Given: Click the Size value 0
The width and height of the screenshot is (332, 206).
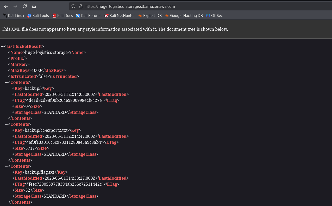Looking at the screenshot, I should 26,106.
